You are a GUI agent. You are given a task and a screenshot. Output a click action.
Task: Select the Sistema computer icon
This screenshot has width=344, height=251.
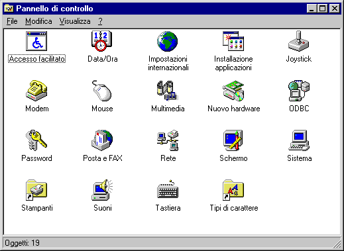click(x=299, y=140)
